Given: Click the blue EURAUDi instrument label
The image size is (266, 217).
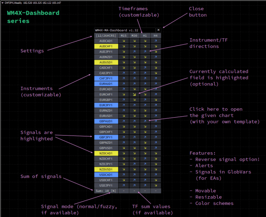Looking at the screenshot, I should pos(106,84).
